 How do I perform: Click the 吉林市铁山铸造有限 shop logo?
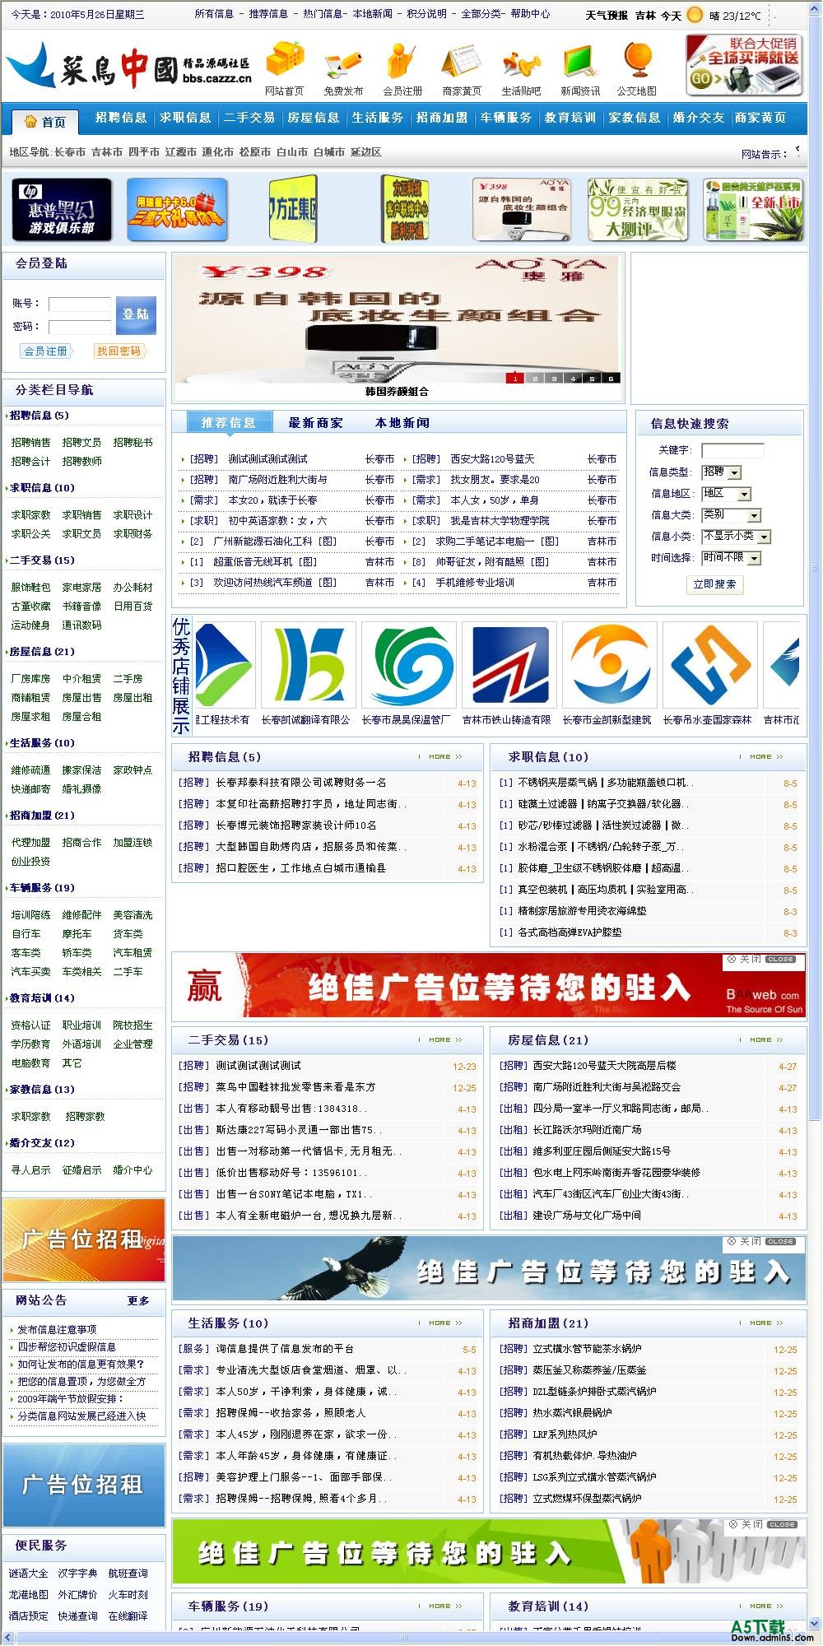(x=509, y=665)
